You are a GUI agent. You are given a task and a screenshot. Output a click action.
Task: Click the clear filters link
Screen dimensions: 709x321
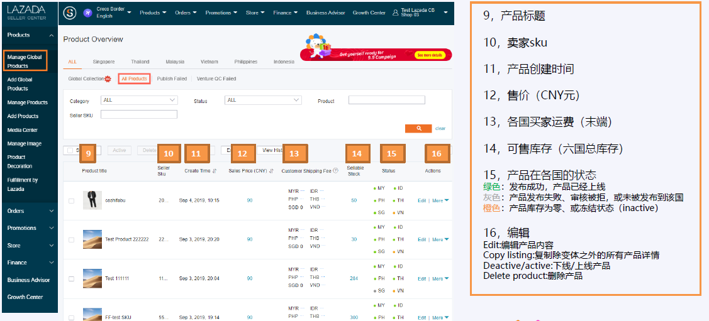point(440,129)
